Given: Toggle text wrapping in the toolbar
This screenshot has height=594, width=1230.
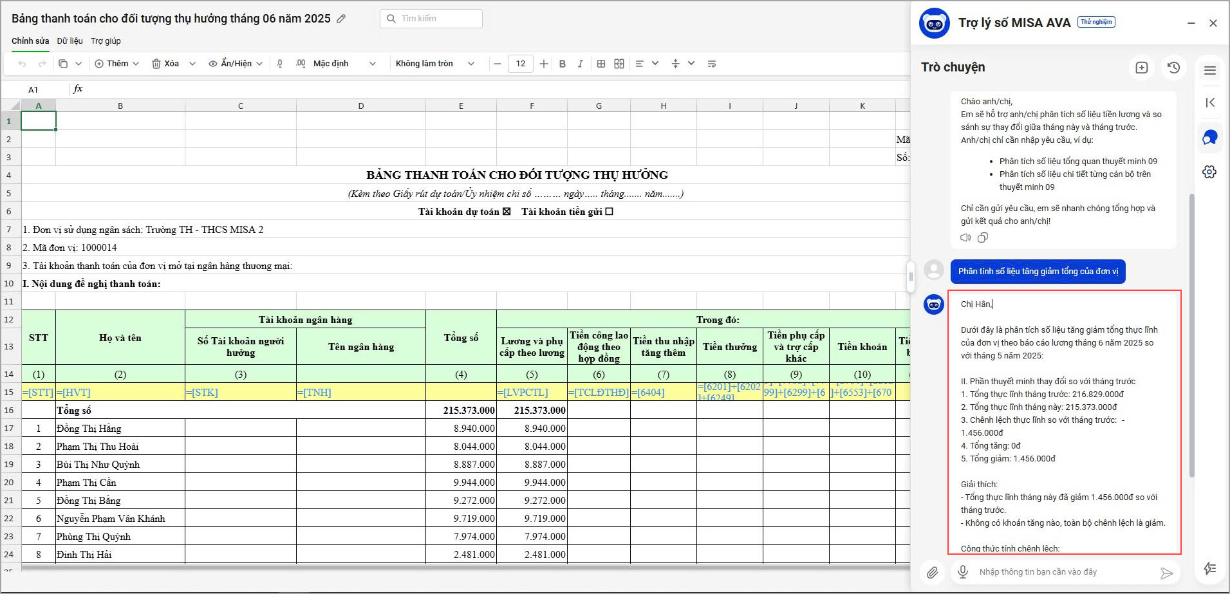Looking at the screenshot, I should pos(711,64).
